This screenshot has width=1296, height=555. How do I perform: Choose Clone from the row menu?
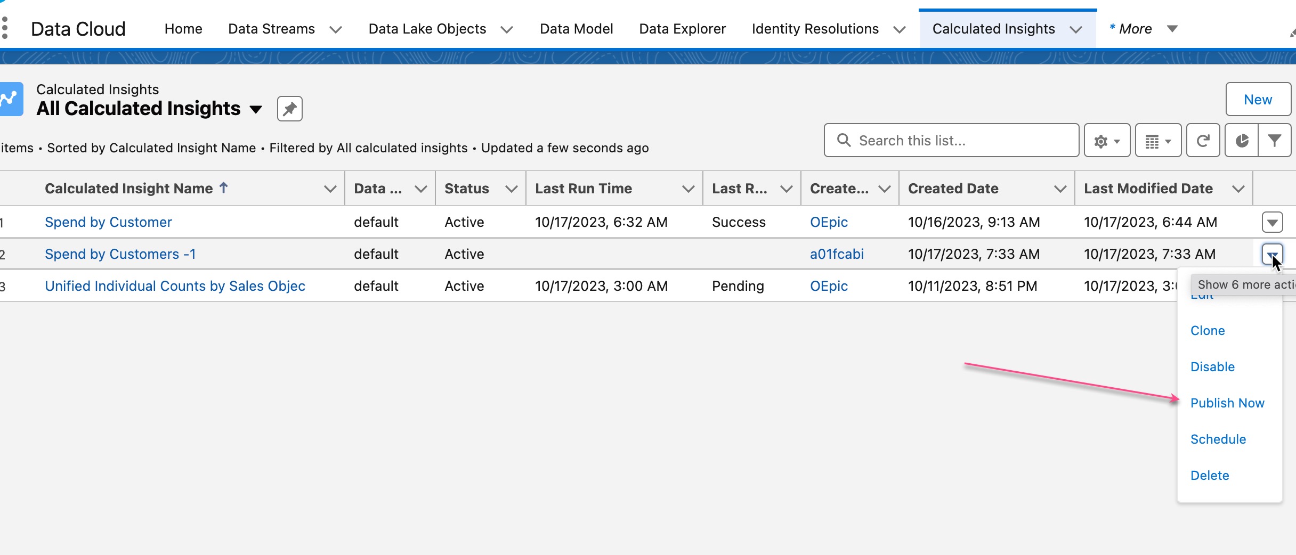click(x=1208, y=331)
